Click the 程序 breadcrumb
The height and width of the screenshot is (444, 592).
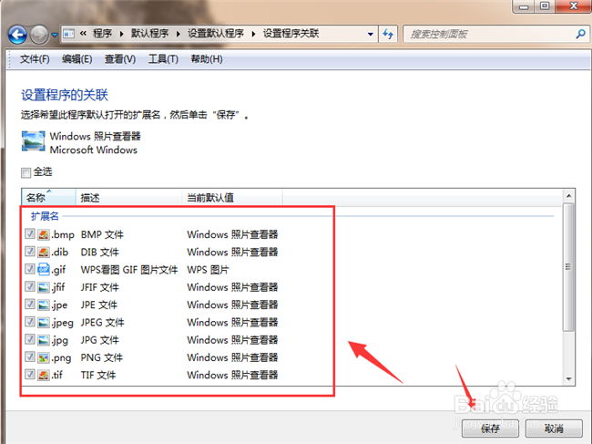pyautogui.click(x=102, y=34)
